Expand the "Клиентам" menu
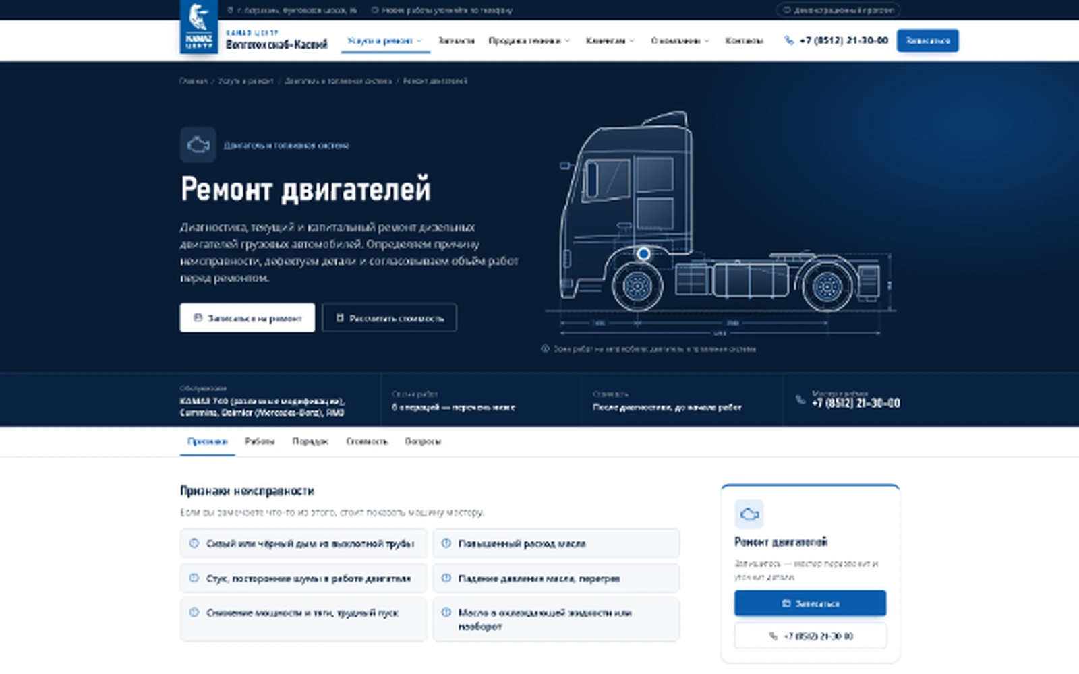 coord(610,40)
